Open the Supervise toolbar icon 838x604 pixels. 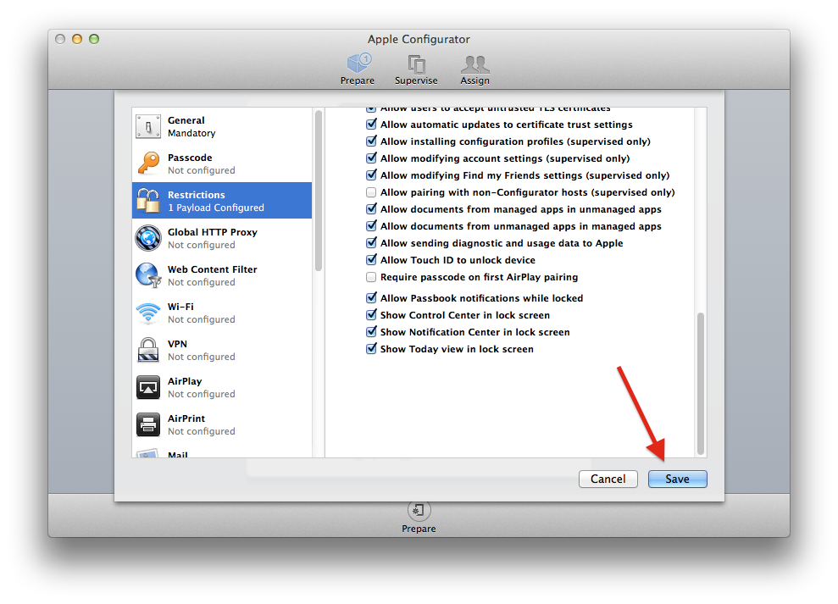416,64
